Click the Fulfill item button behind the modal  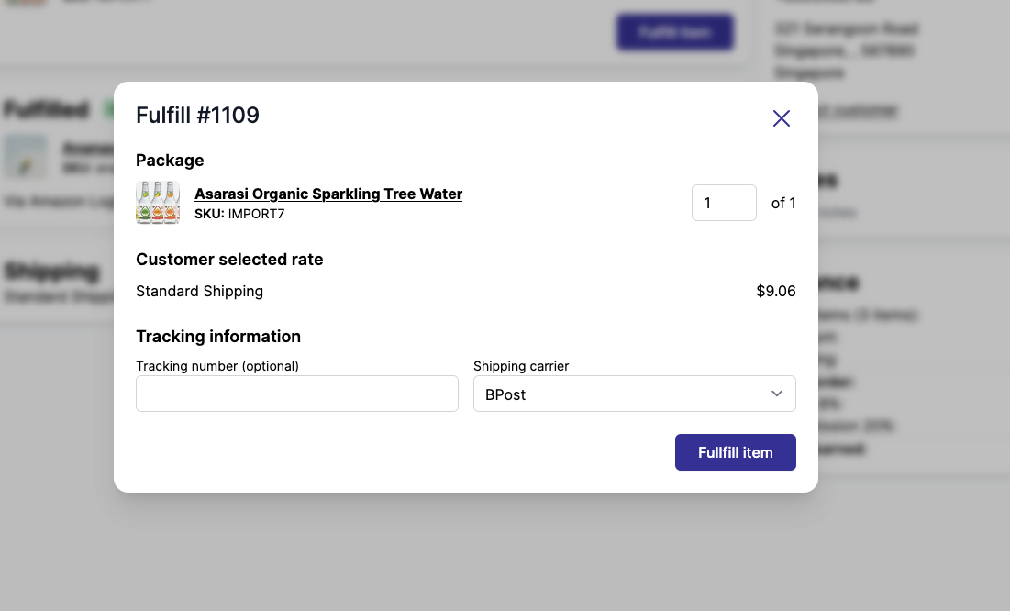pos(674,31)
